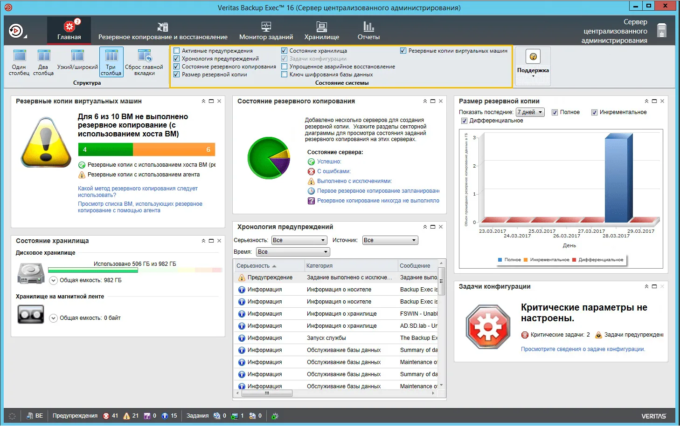Click the server icon in top-right corner
This screenshot has width=680, height=426.
[x=662, y=30]
